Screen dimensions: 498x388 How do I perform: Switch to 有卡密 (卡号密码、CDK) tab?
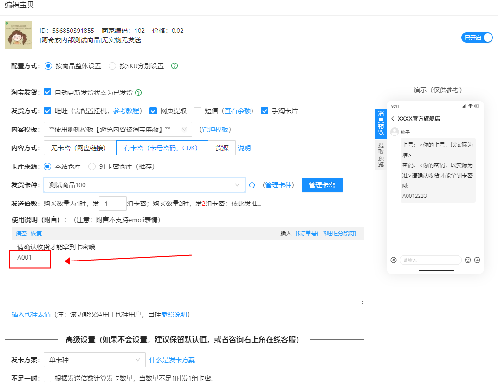pos(162,148)
